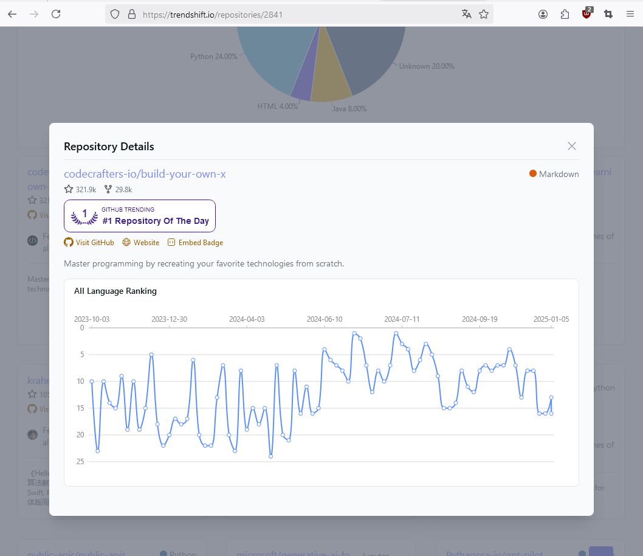Open the repository Website link
Screen dimensions: 643x556
point(140,243)
